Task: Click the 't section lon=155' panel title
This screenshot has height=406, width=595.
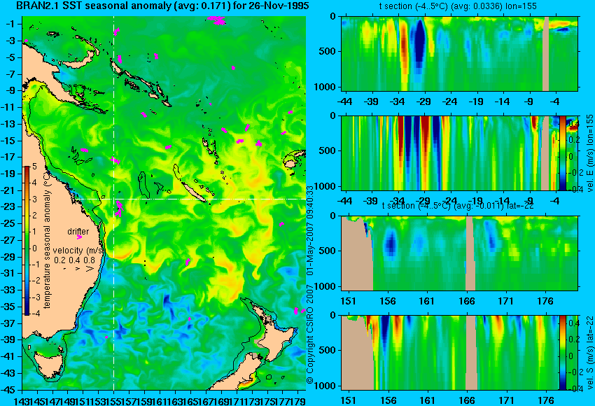Action: coord(458,6)
